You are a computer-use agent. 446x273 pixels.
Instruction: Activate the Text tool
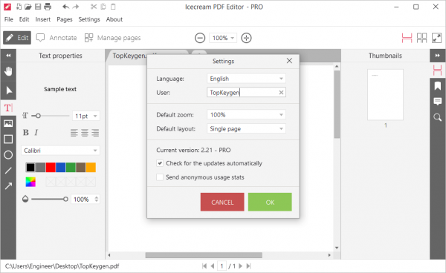coord(8,108)
